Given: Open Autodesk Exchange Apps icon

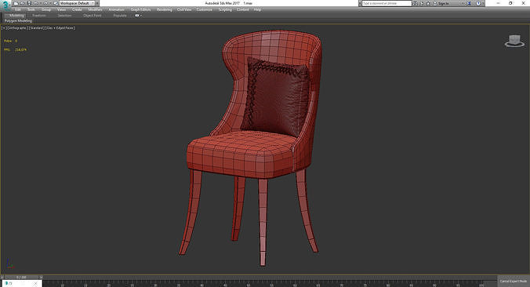Looking at the screenshot, I should tap(469, 3).
